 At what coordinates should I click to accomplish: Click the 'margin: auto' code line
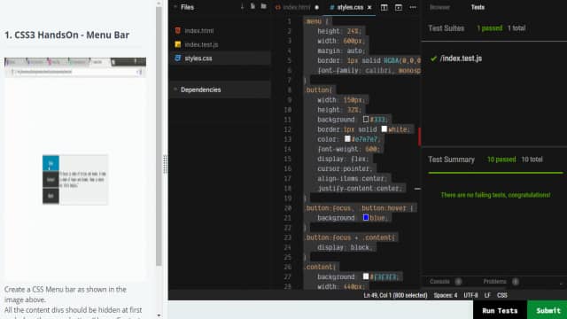point(341,51)
